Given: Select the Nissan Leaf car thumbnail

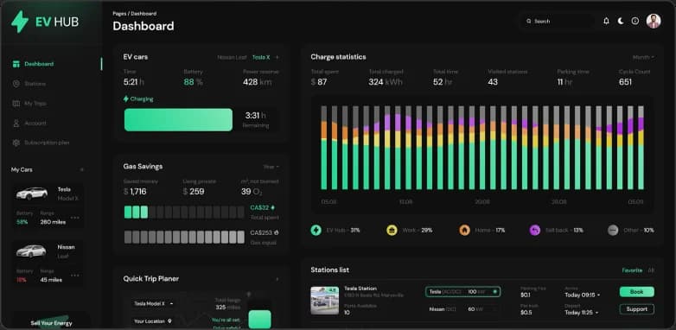Looking at the screenshot, I should point(31,251).
